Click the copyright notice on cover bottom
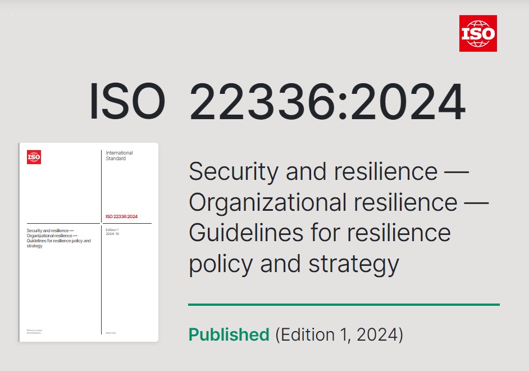The image size is (529, 371). point(111,333)
